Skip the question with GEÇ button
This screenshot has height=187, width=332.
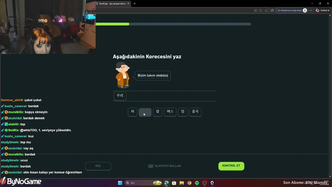pos(98,166)
